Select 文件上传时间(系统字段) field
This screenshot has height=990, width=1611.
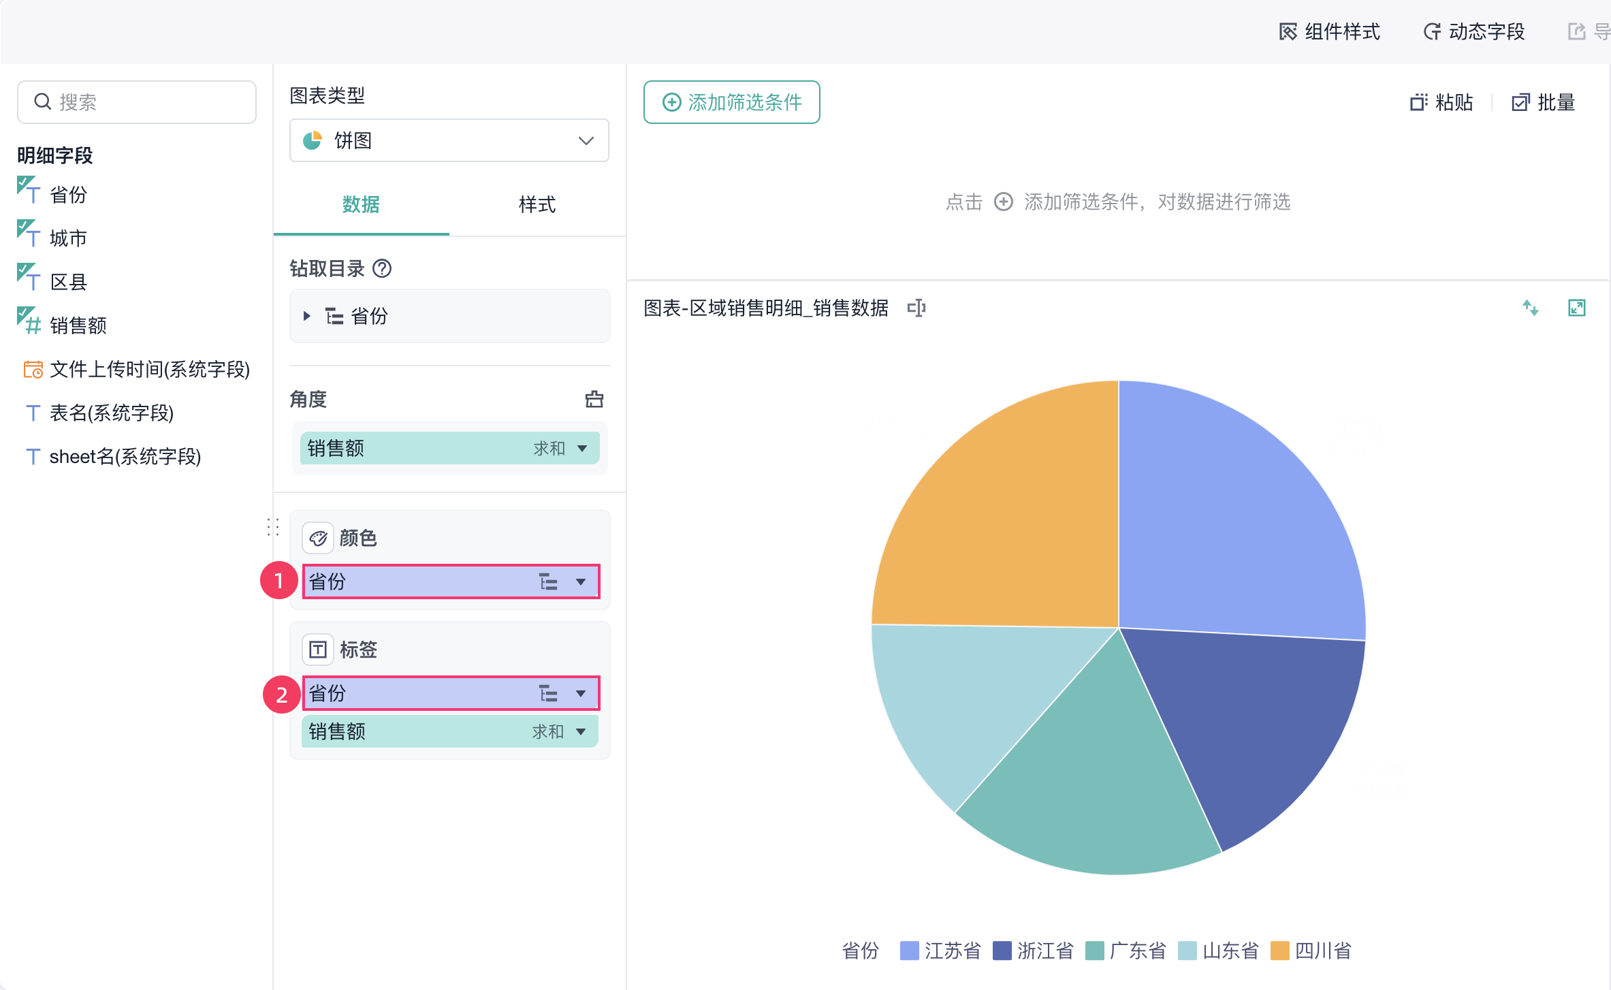click(149, 369)
